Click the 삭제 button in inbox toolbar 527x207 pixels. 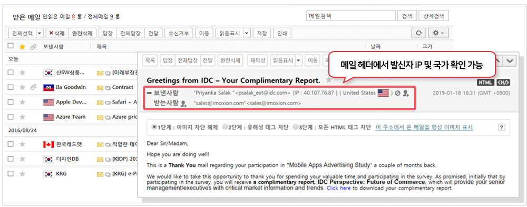pos(57,33)
